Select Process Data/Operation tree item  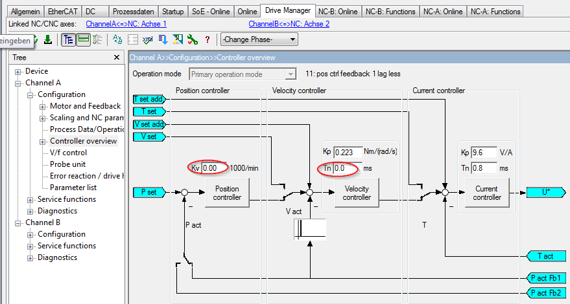point(86,129)
